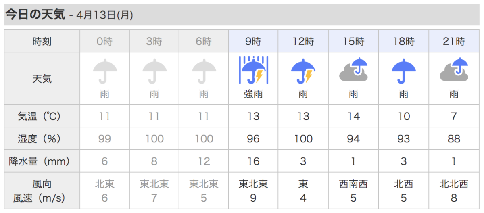Select the heavy rain thunder icon at 9時
The image size is (484, 213).
click(253, 70)
